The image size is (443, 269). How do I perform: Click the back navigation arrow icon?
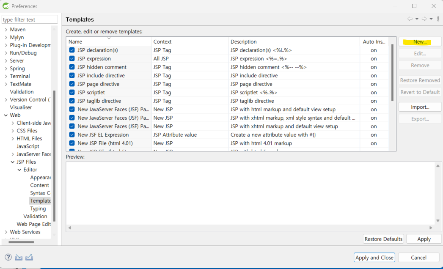pyautogui.click(x=410, y=19)
